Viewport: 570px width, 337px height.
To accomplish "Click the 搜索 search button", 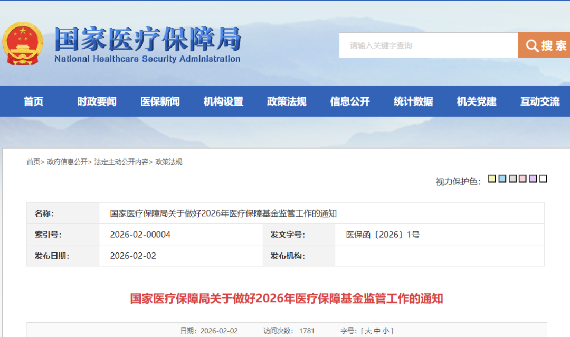I will 544,45.
